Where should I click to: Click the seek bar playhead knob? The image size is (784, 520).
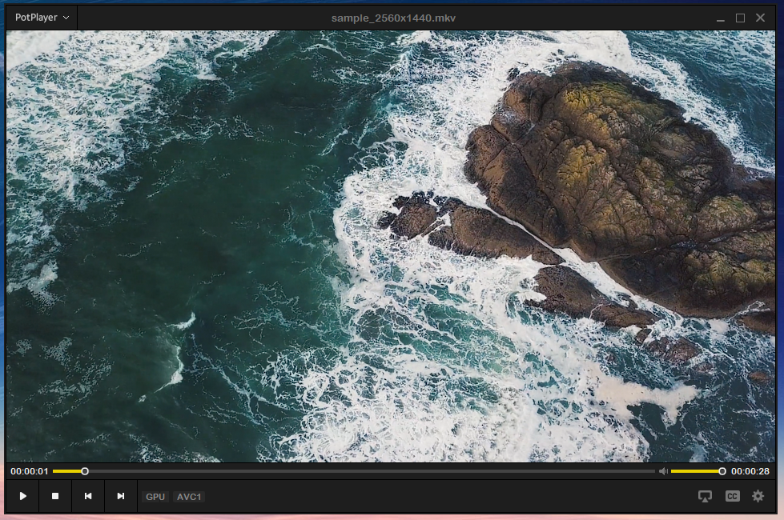85,471
